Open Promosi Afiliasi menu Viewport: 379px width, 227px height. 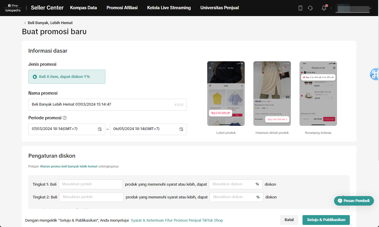122,8
